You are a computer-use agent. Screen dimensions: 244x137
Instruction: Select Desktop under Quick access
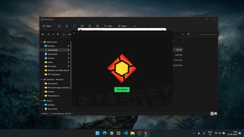[51, 46]
